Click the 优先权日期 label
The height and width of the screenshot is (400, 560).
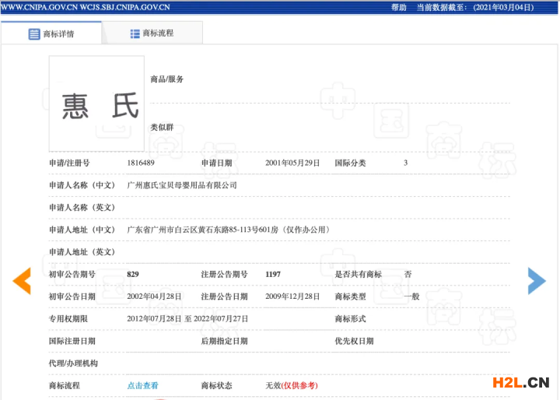(355, 341)
